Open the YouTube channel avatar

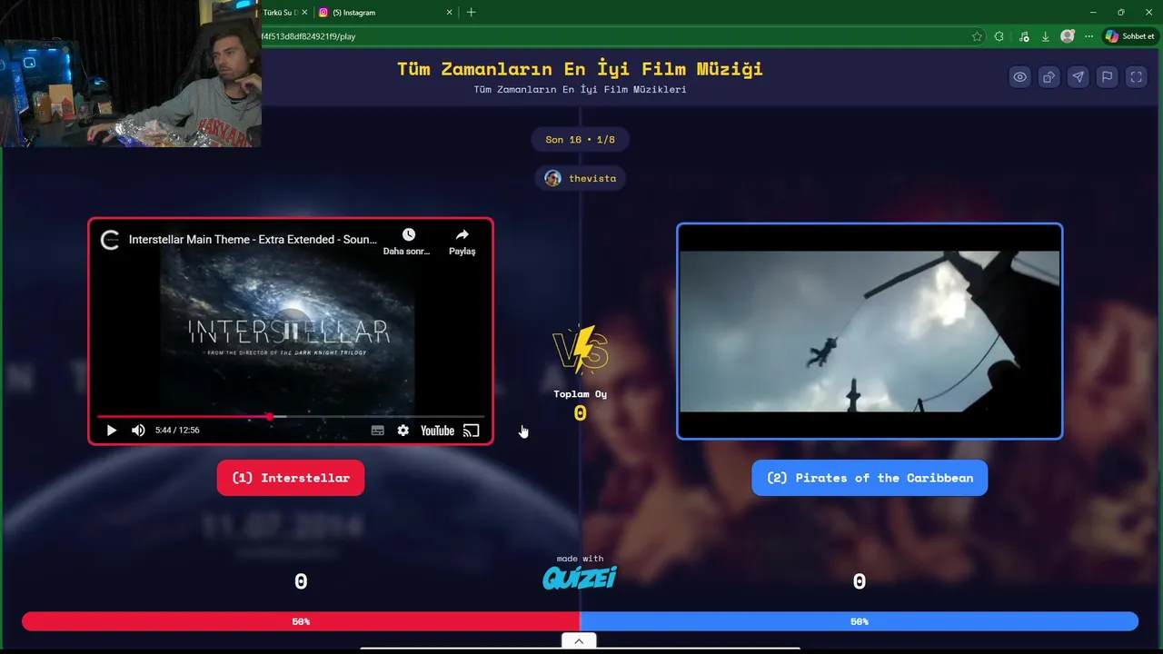point(110,240)
